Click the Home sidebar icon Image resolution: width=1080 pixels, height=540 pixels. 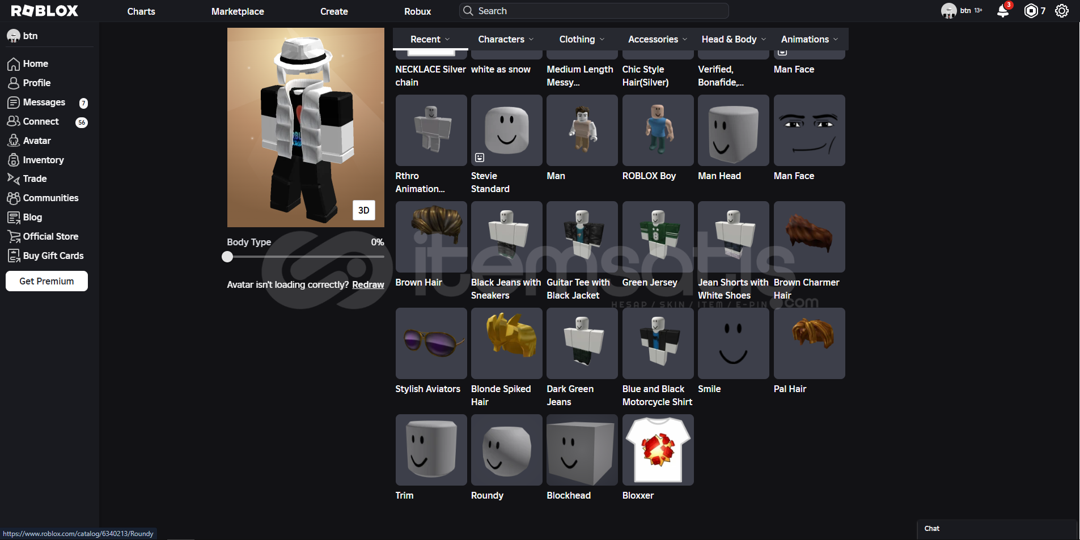coord(14,64)
